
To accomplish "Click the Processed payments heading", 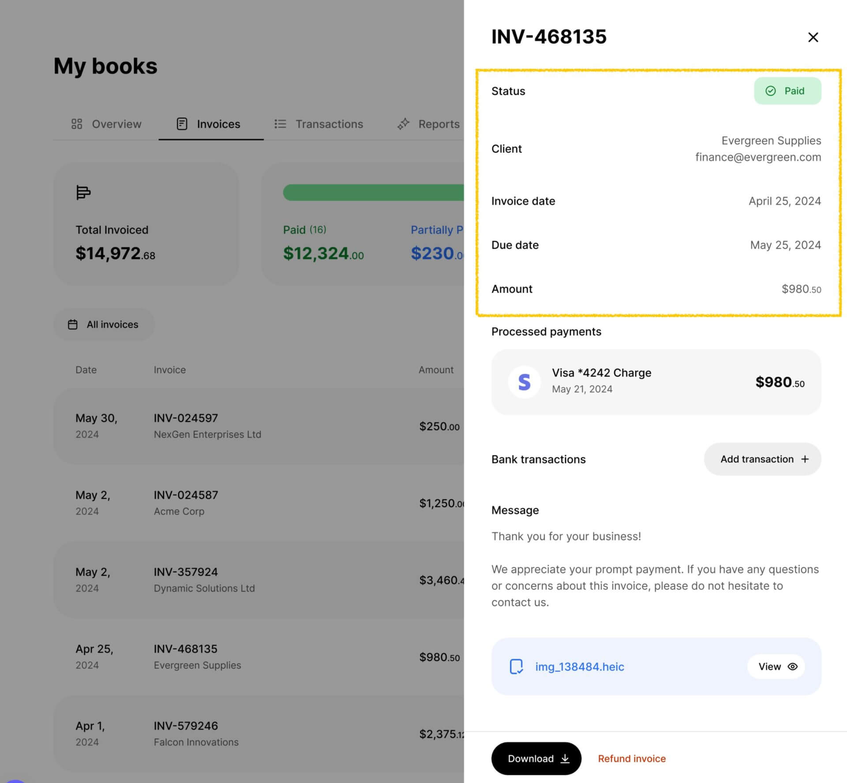I will [546, 332].
